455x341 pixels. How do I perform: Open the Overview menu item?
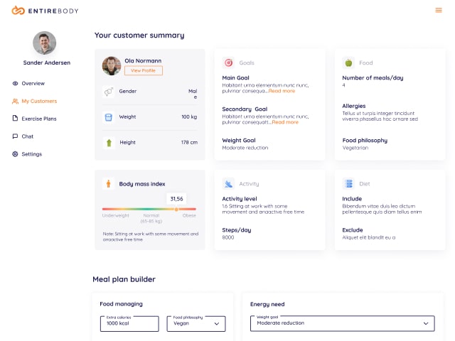pos(28,84)
